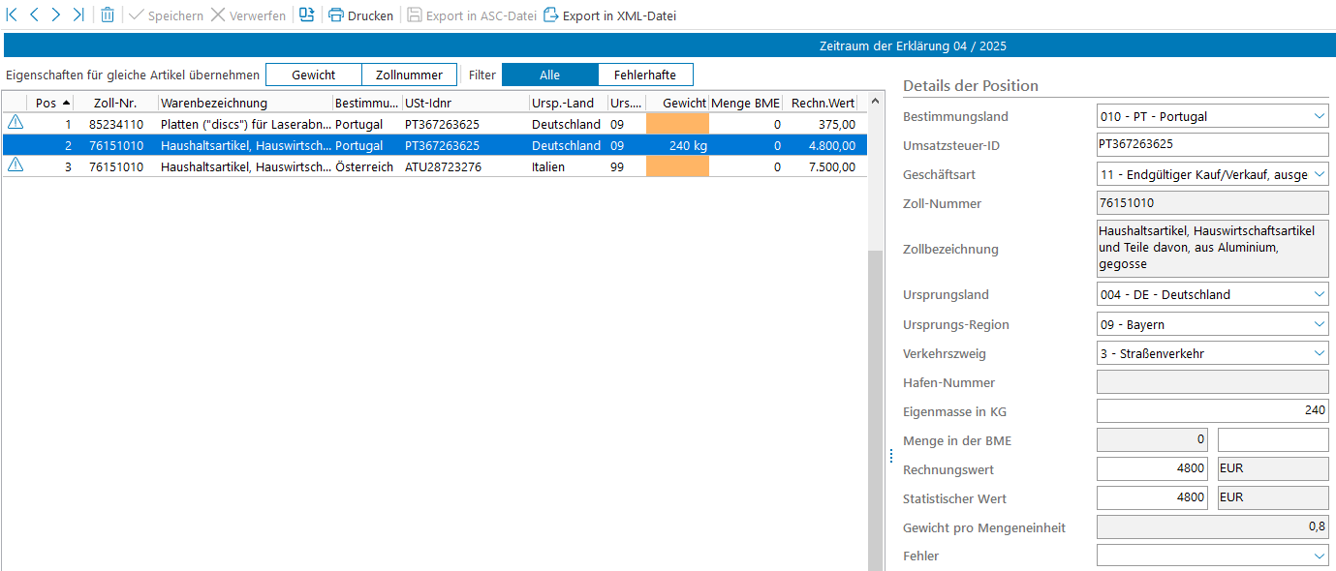Jump to the last record

pos(78,15)
